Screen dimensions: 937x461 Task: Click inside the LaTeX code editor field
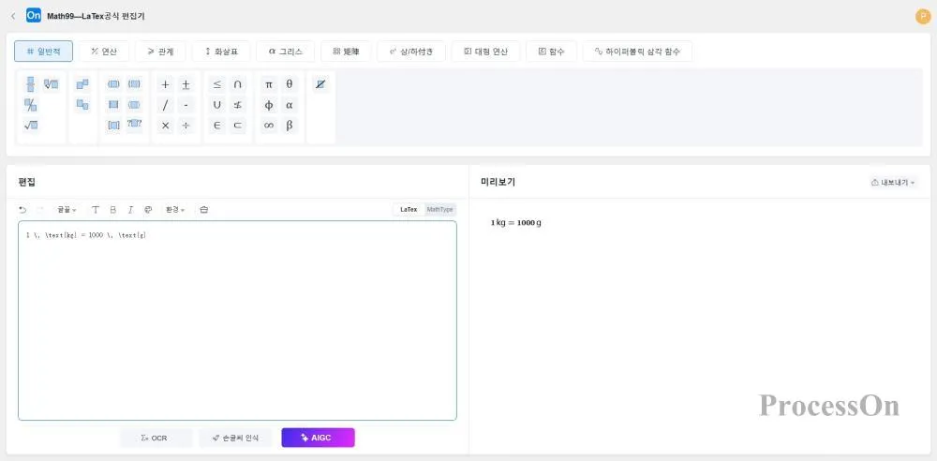(x=237, y=319)
